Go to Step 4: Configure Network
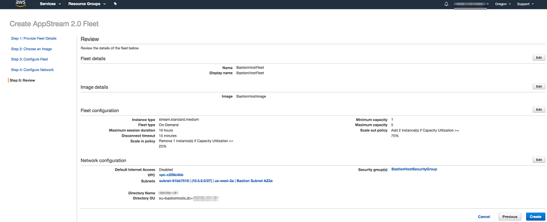This screenshot has height=222, width=547. (x=32, y=69)
